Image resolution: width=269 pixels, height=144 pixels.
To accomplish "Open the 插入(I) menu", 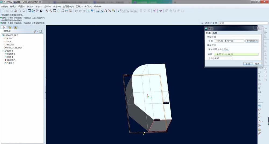I will pyautogui.click(x=30, y=6).
